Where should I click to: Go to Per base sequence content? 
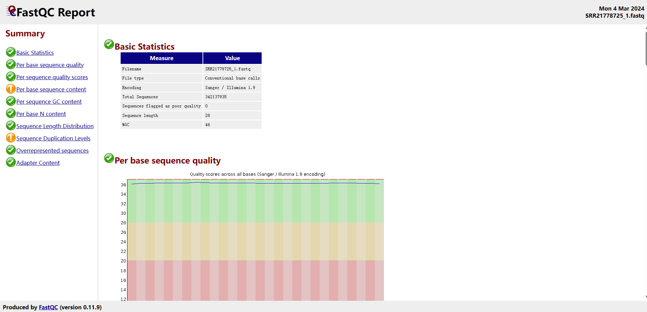tap(51, 89)
